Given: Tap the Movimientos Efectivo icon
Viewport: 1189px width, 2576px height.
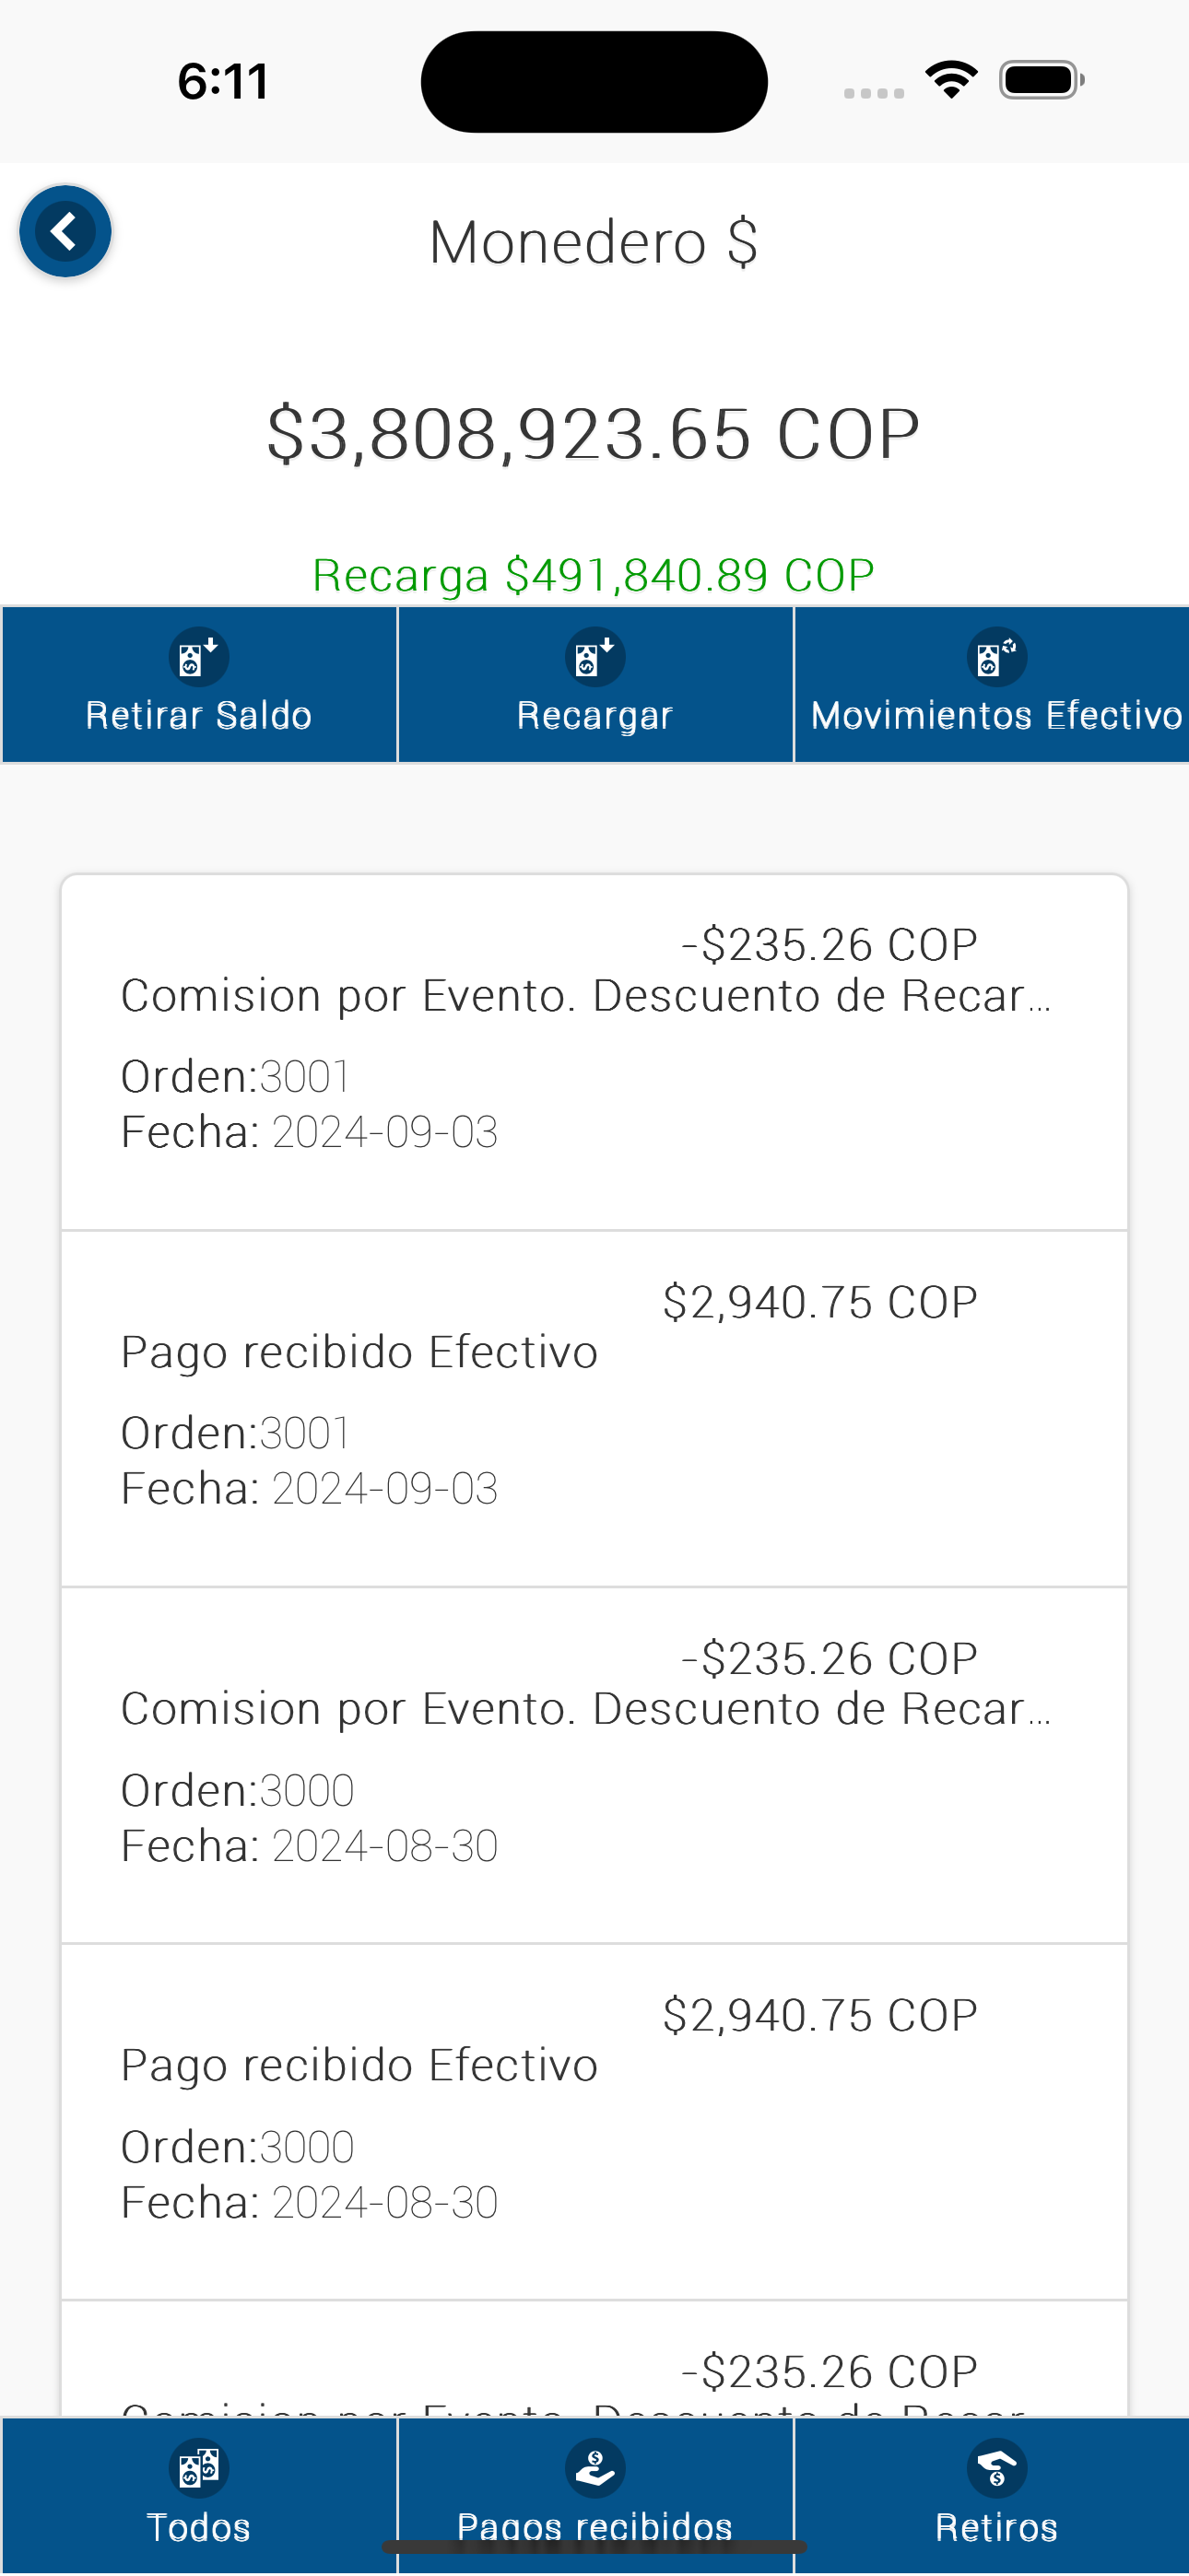Looking at the screenshot, I should click(x=995, y=657).
